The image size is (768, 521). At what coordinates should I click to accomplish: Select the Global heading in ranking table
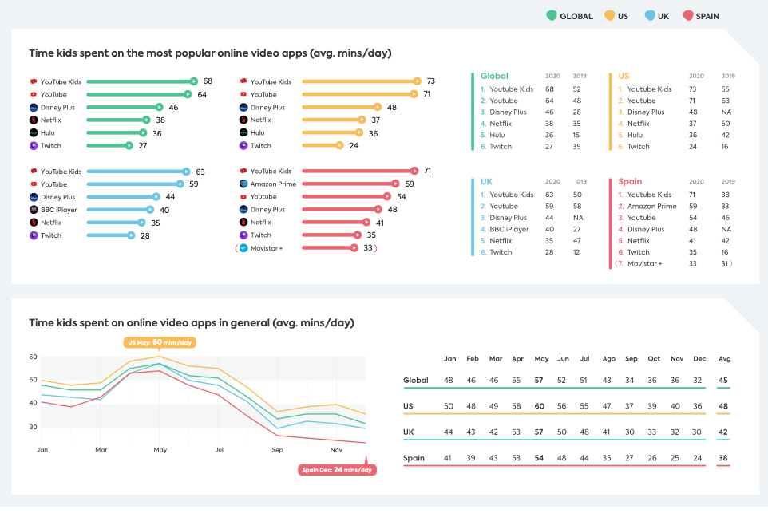pyautogui.click(x=494, y=76)
